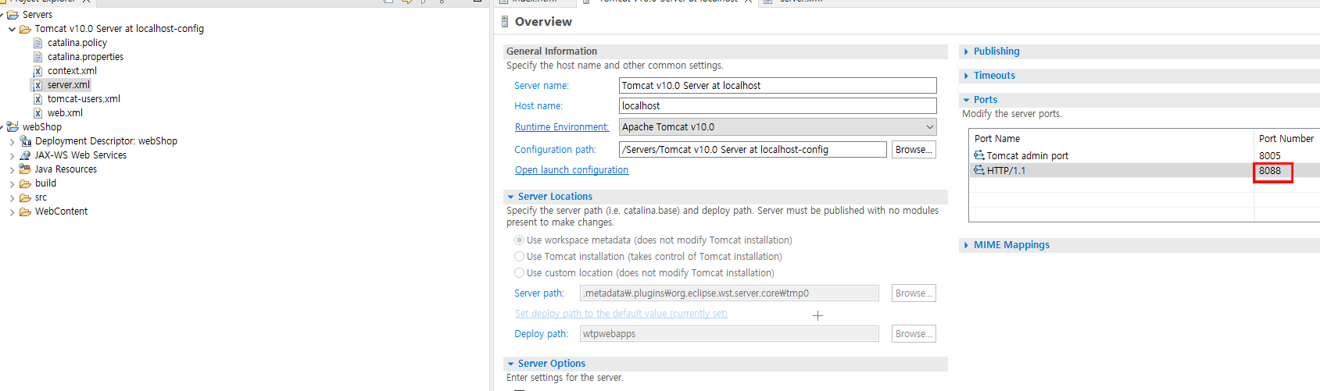Collapse the Server Locations section

tap(510, 197)
